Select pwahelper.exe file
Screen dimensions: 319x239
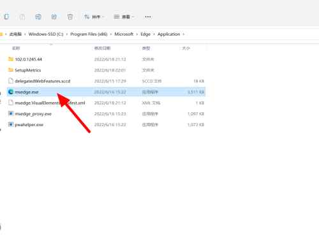(106, 125)
